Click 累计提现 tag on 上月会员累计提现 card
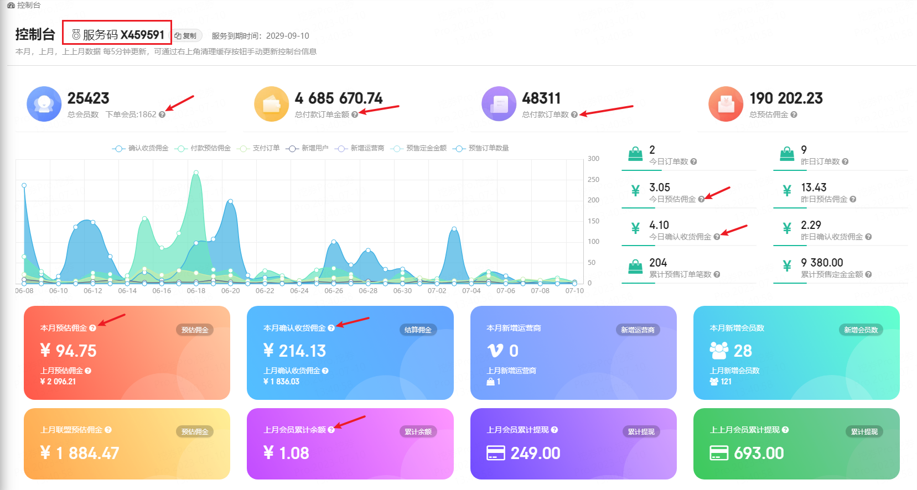 (x=641, y=431)
